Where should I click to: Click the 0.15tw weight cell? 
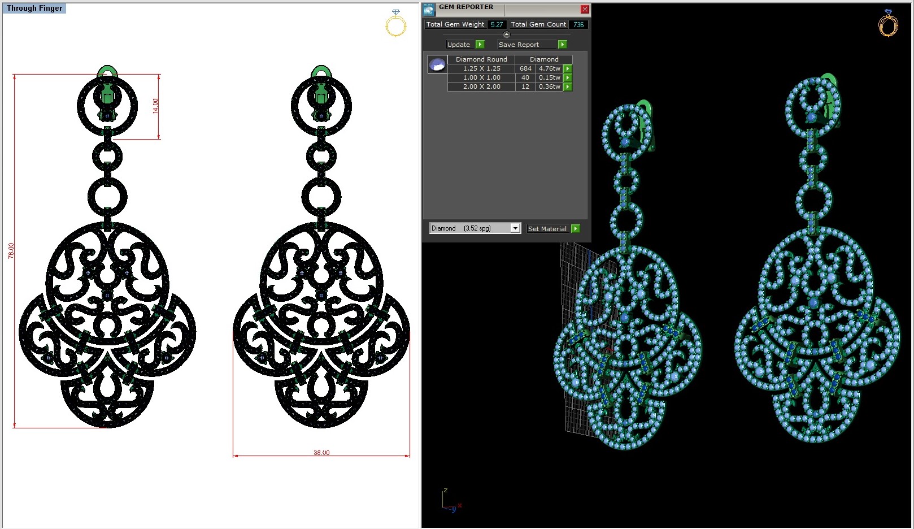point(549,77)
